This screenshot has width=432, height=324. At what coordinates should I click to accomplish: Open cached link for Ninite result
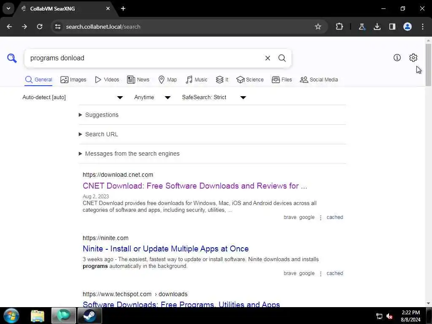point(335,273)
